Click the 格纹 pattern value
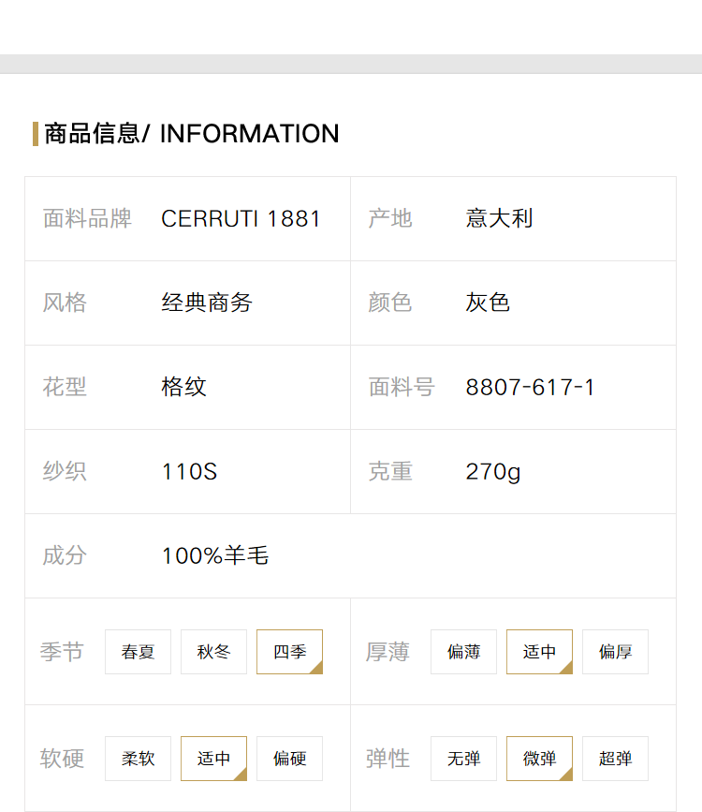 pyautogui.click(x=183, y=387)
